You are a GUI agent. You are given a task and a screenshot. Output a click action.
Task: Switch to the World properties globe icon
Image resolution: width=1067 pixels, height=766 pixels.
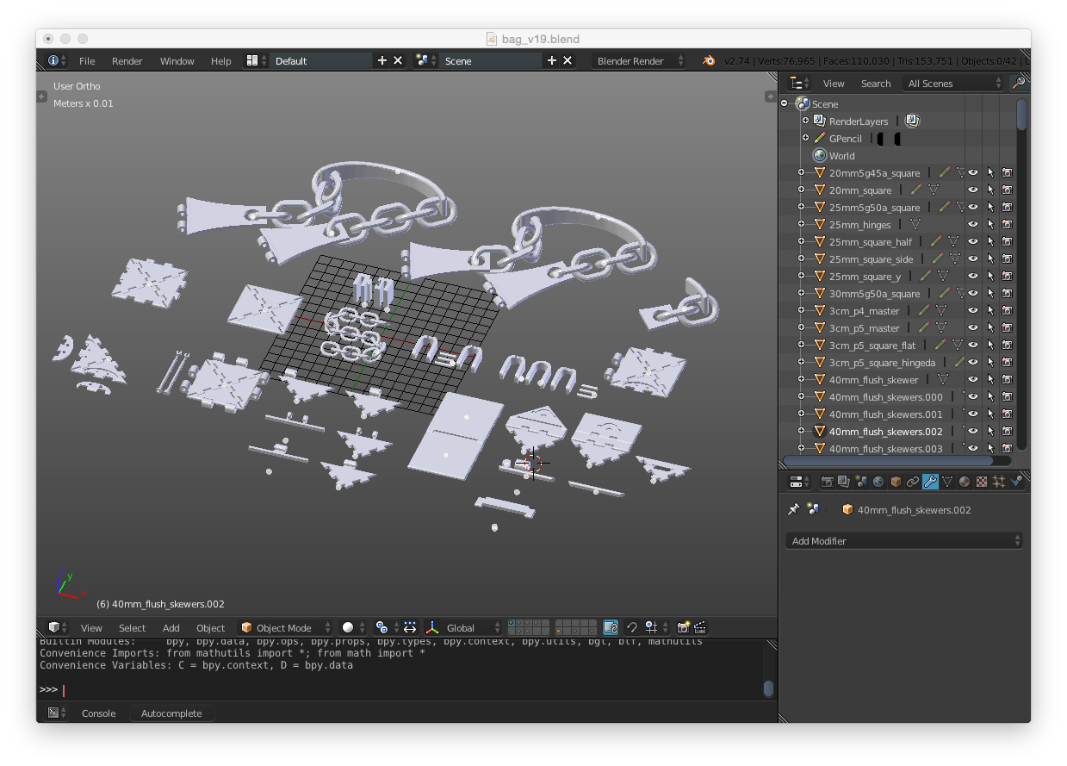pyautogui.click(x=878, y=482)
